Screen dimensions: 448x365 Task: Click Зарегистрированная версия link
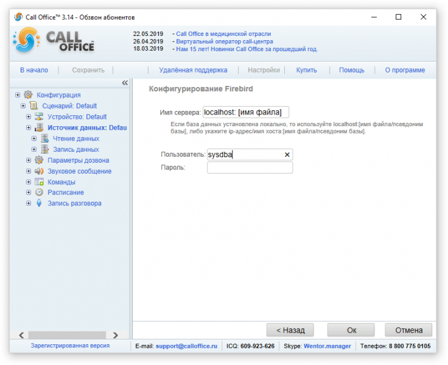coord(70,346)
